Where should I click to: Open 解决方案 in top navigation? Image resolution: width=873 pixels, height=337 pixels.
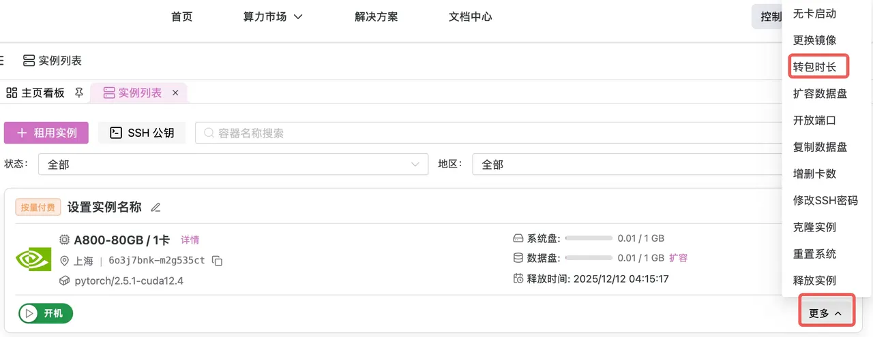point(376,17)
